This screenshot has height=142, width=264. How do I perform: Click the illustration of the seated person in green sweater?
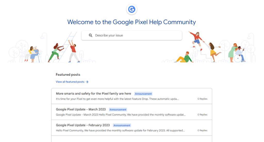(x=184, y=58)
